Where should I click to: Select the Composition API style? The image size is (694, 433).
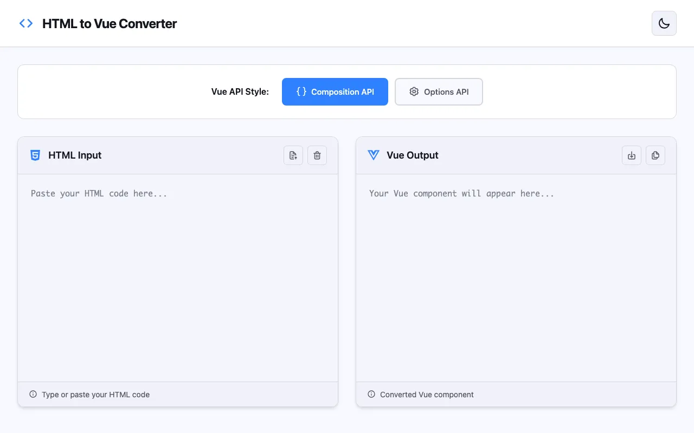(335, 91)
